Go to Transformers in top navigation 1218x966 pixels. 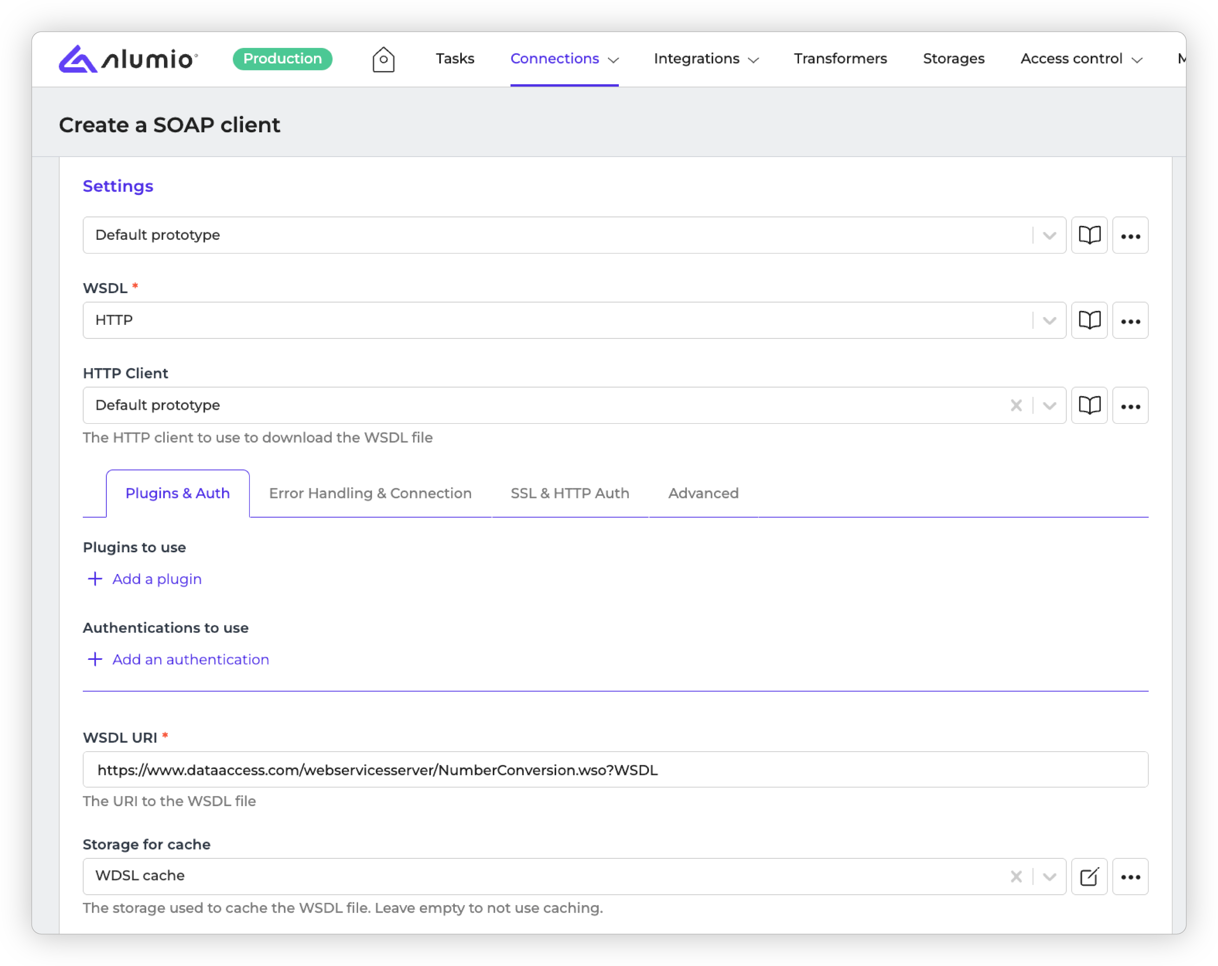tap(840, 59)
